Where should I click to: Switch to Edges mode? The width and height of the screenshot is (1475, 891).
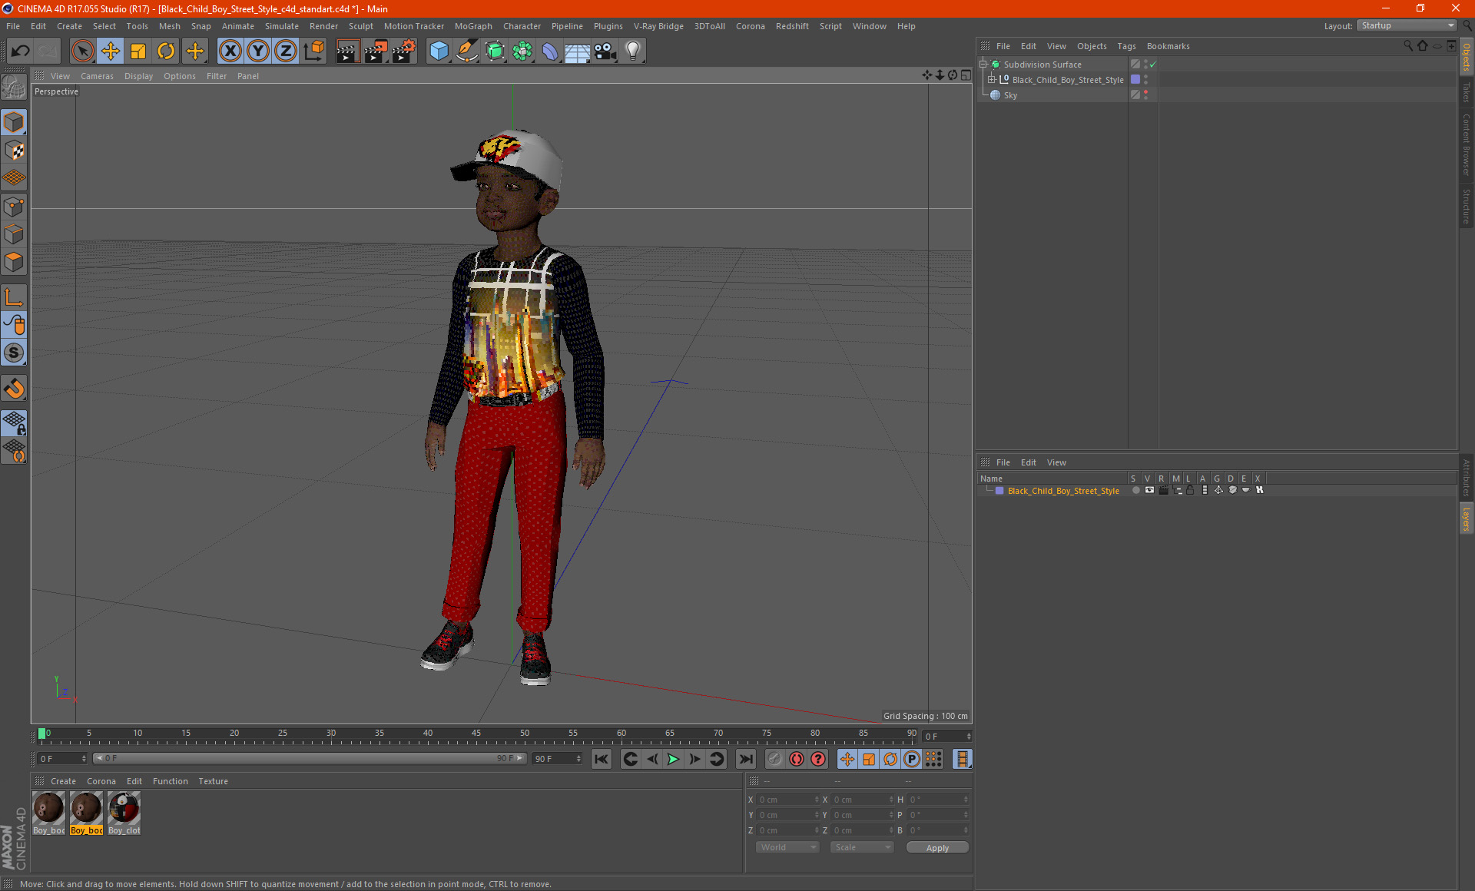(14, 234)
